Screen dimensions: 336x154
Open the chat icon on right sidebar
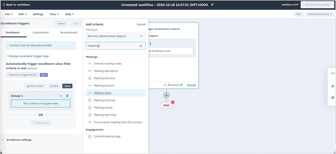(333, 98)
